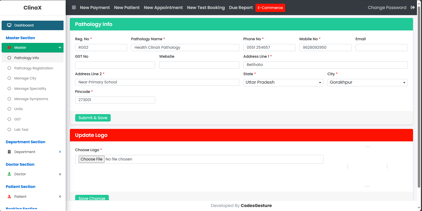Click the circle icon beside Manage Symptoms
This screenshot has height=211, width=422.
9,99
